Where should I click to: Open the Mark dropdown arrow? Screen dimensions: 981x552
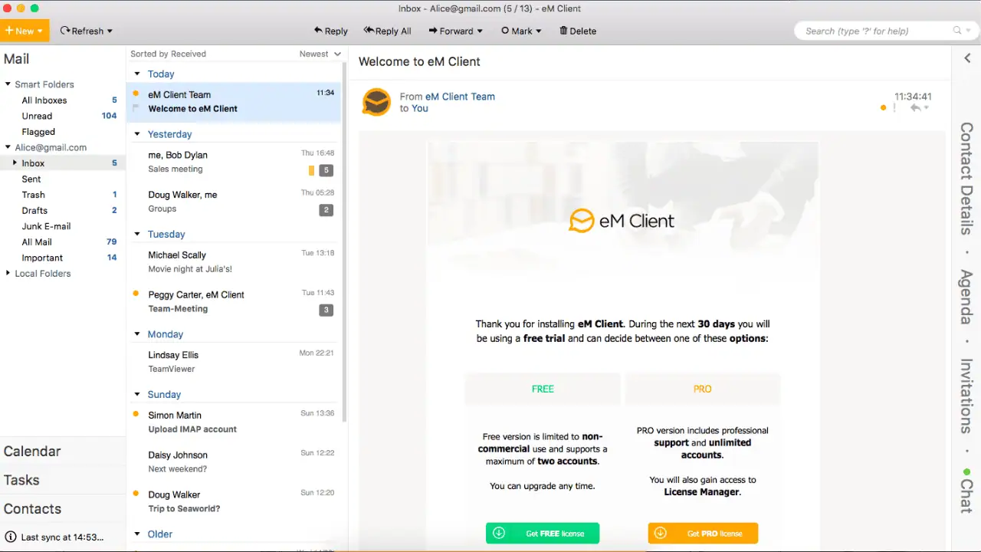(539, 31)
